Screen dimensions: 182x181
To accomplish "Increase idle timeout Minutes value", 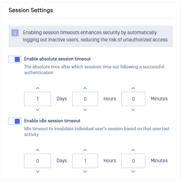I will point(133,150).
